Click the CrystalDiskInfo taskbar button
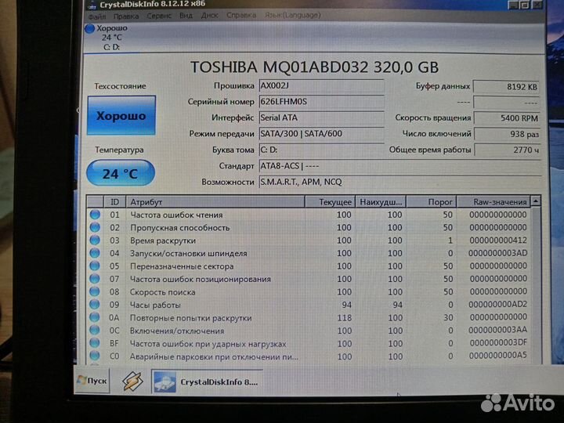 pos(207,381)
